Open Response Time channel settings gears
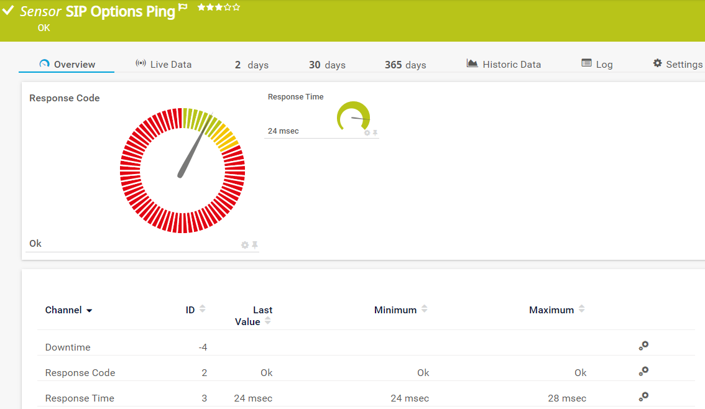705x409 pixels. coord(643,397)
